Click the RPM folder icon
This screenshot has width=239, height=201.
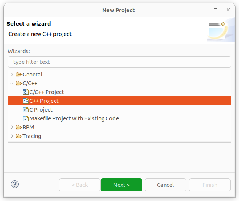[19, 127]
